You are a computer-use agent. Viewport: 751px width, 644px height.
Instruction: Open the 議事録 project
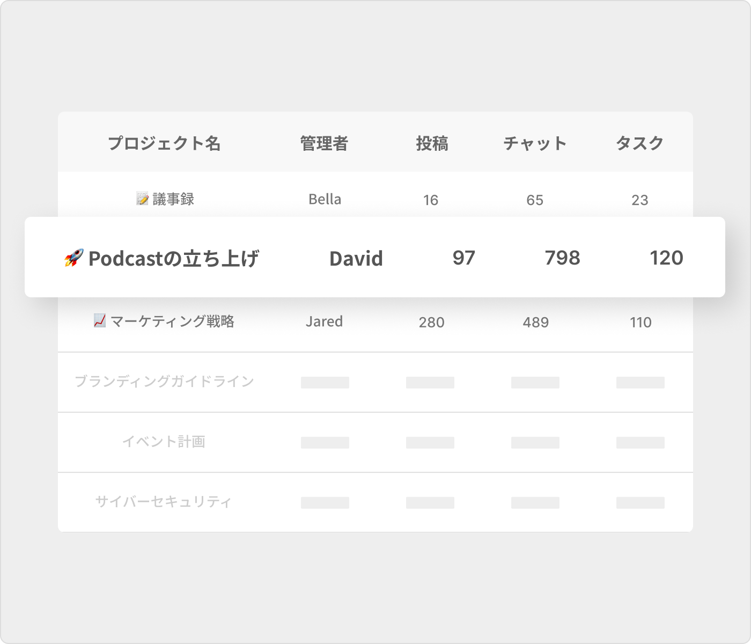pos(173,199)
